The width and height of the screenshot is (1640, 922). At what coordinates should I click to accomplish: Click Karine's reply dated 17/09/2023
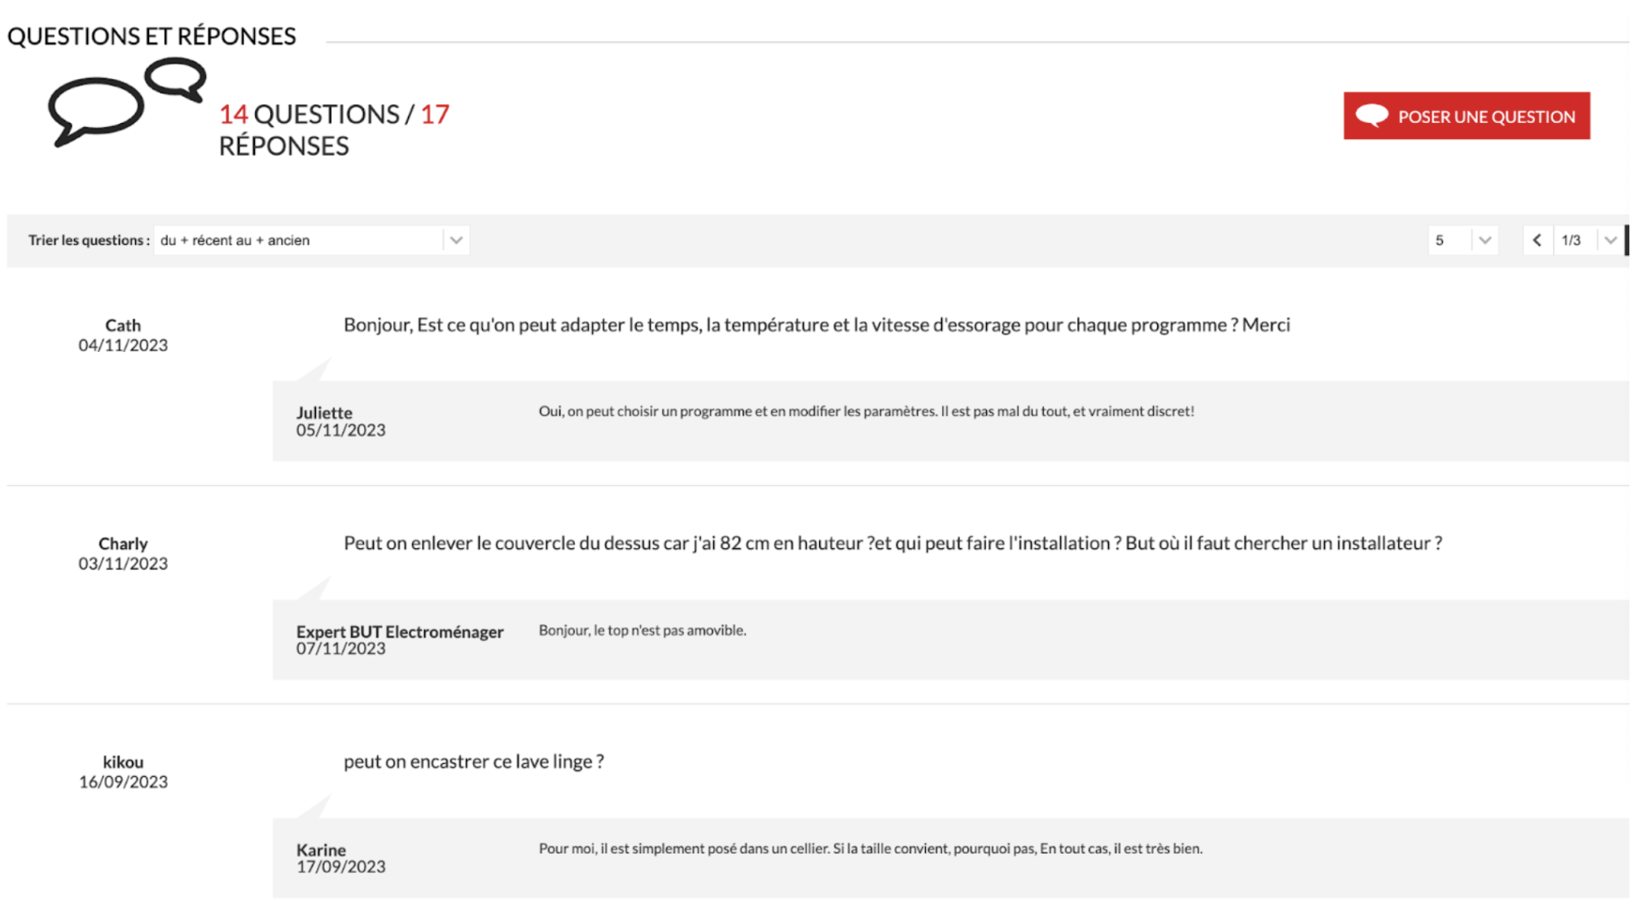870,848
